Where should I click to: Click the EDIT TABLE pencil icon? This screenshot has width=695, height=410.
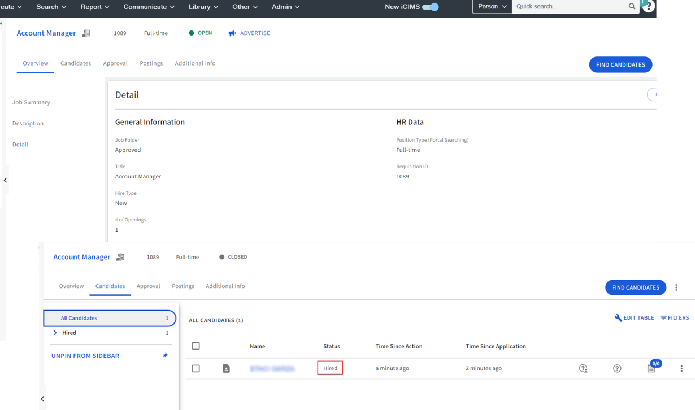point(619,317)
